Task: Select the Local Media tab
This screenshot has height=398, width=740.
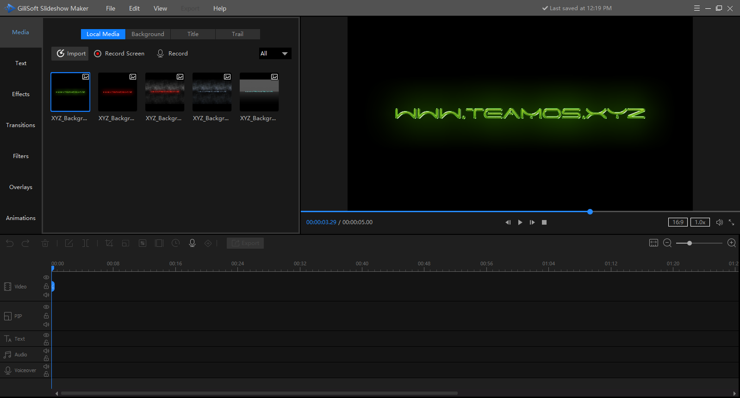Action: [x=103, y=34]
